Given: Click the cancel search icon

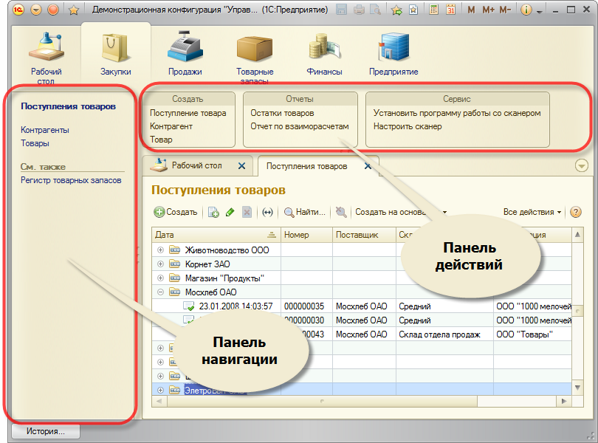Looking at the screenshot, I should (x=341, y=212).
